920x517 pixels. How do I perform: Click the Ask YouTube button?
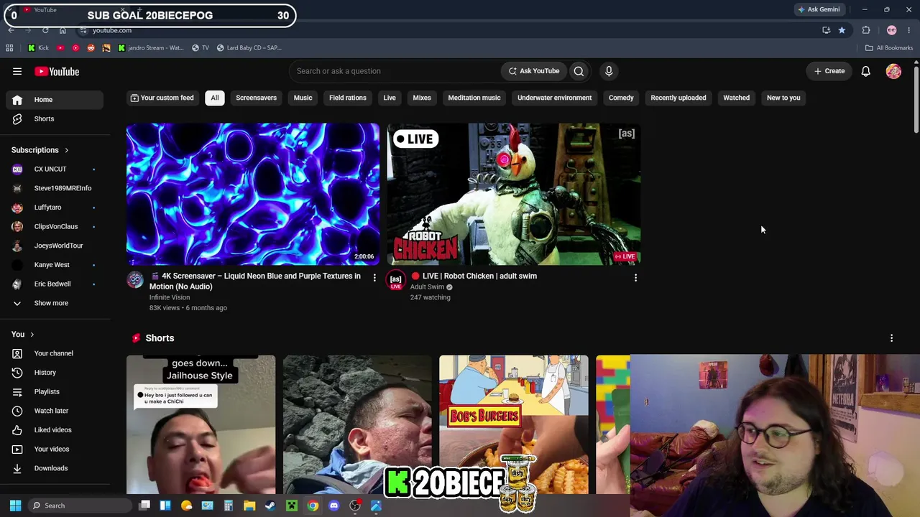point(534,71)
